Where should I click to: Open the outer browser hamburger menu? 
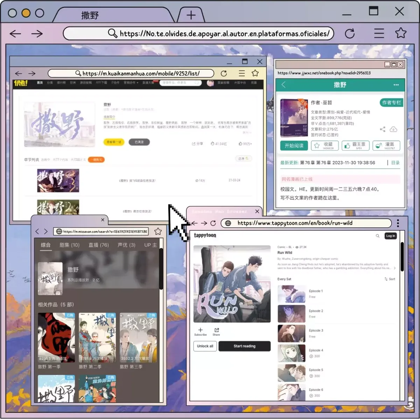pos(379,33)
